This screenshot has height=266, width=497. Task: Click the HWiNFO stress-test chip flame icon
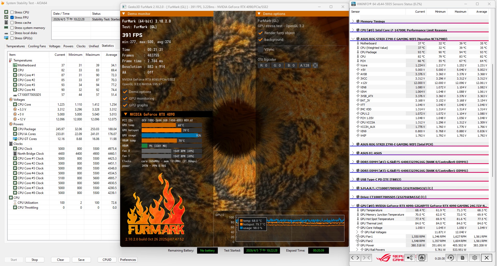coord(422,257)
